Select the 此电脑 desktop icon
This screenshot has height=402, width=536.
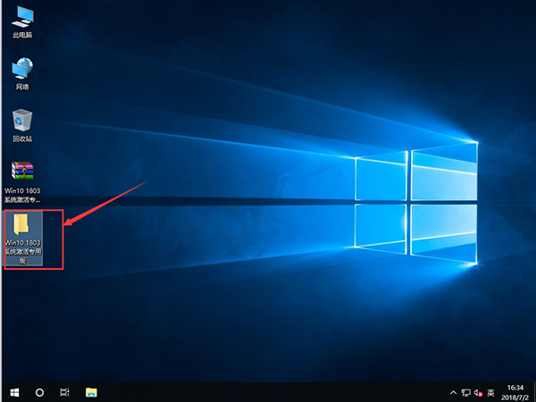click(x=22, y=22)
